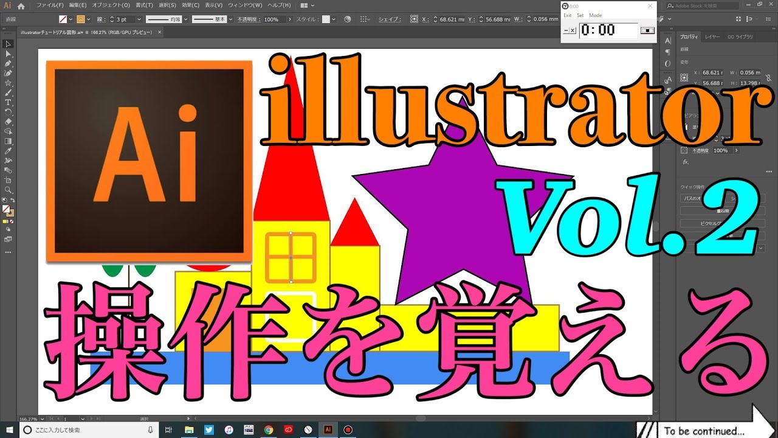Open the ウィンドウ(W) menu

246,5
